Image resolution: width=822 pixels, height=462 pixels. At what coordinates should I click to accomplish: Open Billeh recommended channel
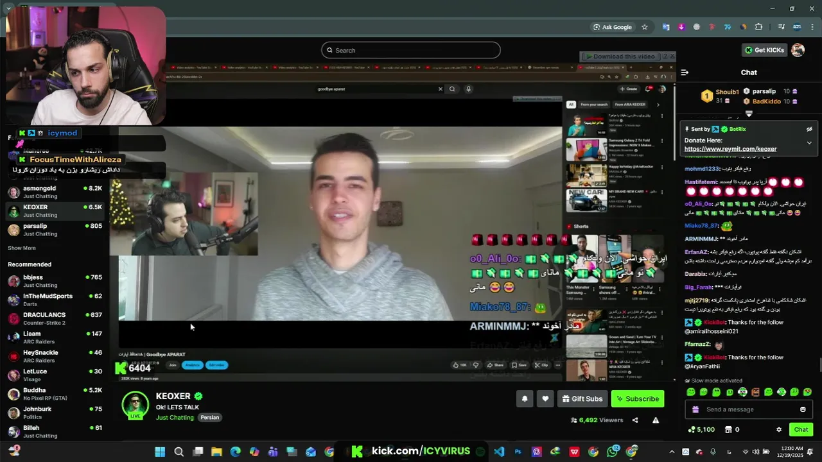point(55,431)
